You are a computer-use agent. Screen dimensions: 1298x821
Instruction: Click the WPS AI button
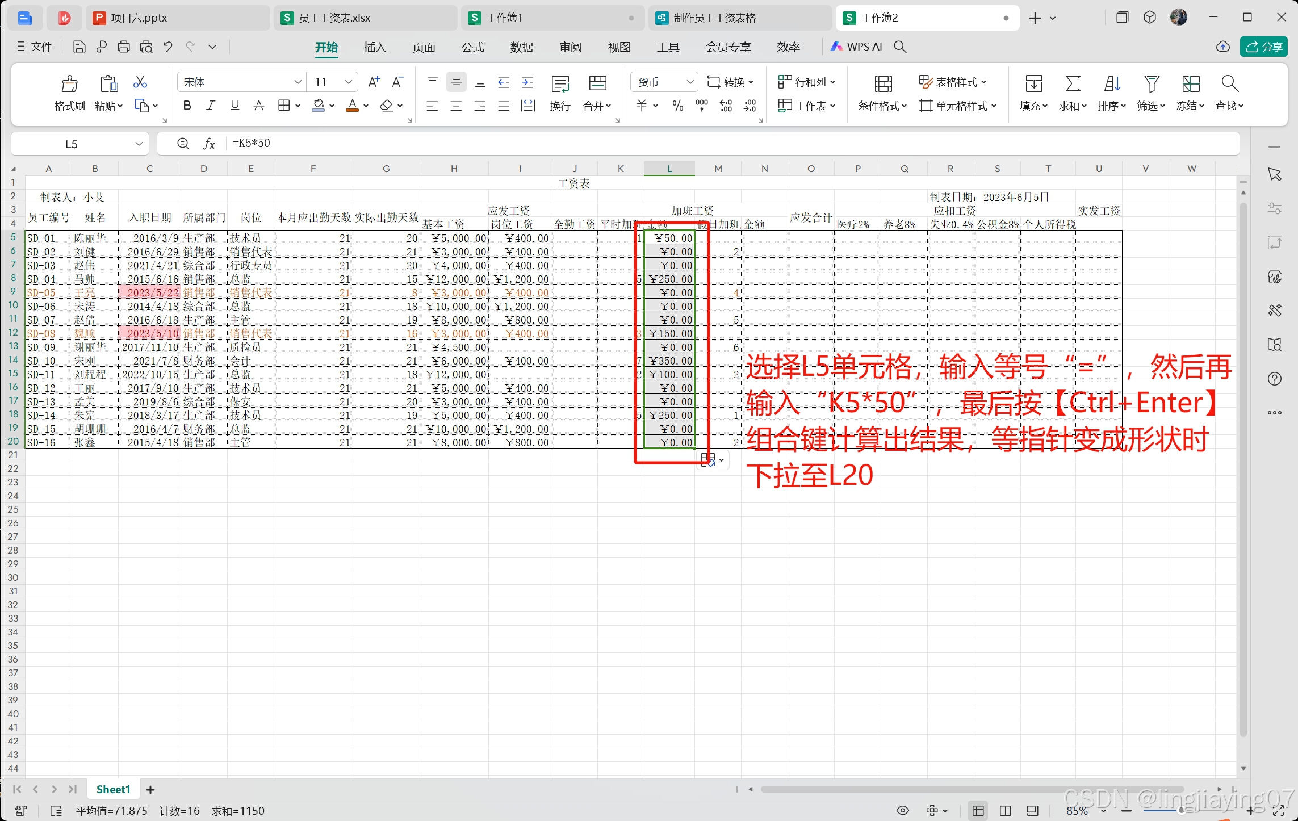pos(857,47)
